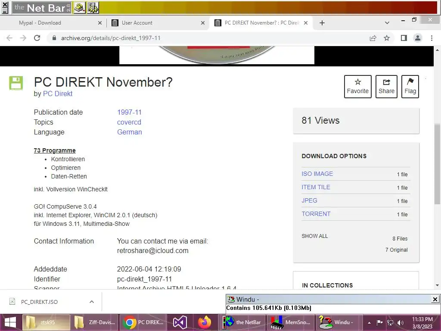The height and width of the screenshot is (331, 441).
Task: Go back with the browser back arrow
Action: (9, 38)
